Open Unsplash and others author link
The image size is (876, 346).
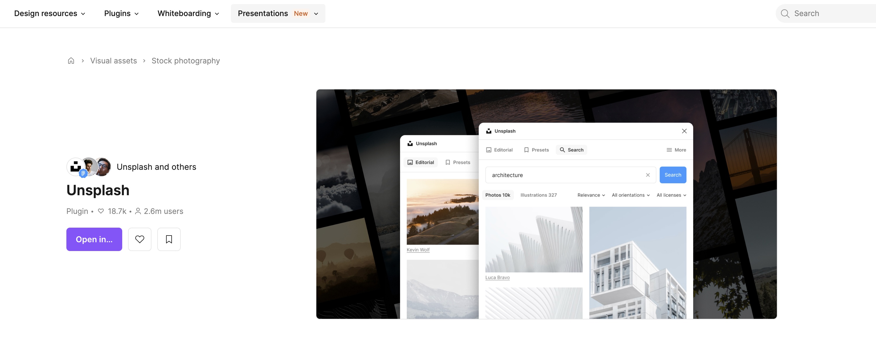point(156,167)
